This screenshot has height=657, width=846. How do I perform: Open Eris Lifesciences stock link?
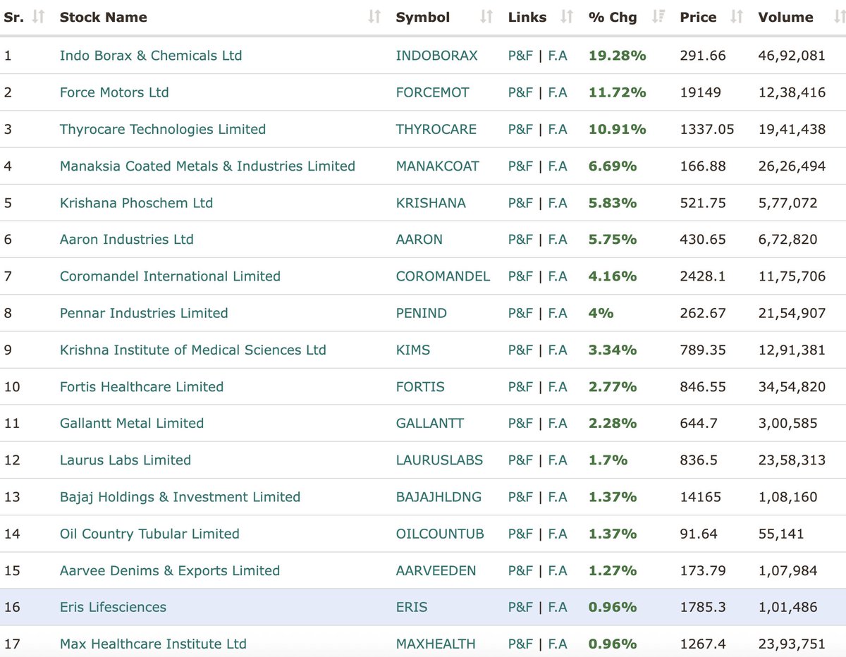113,607
